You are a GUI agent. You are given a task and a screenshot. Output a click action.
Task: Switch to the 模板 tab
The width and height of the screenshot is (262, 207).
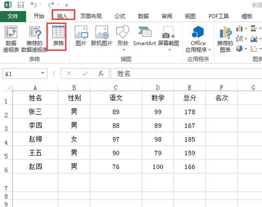tap(247, 16)
